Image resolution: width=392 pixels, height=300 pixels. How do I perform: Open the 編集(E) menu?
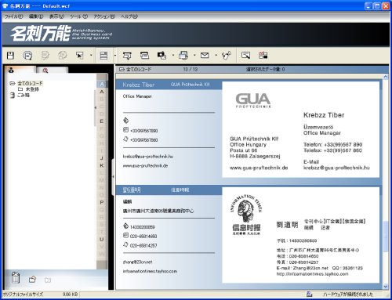click(36, 16)
